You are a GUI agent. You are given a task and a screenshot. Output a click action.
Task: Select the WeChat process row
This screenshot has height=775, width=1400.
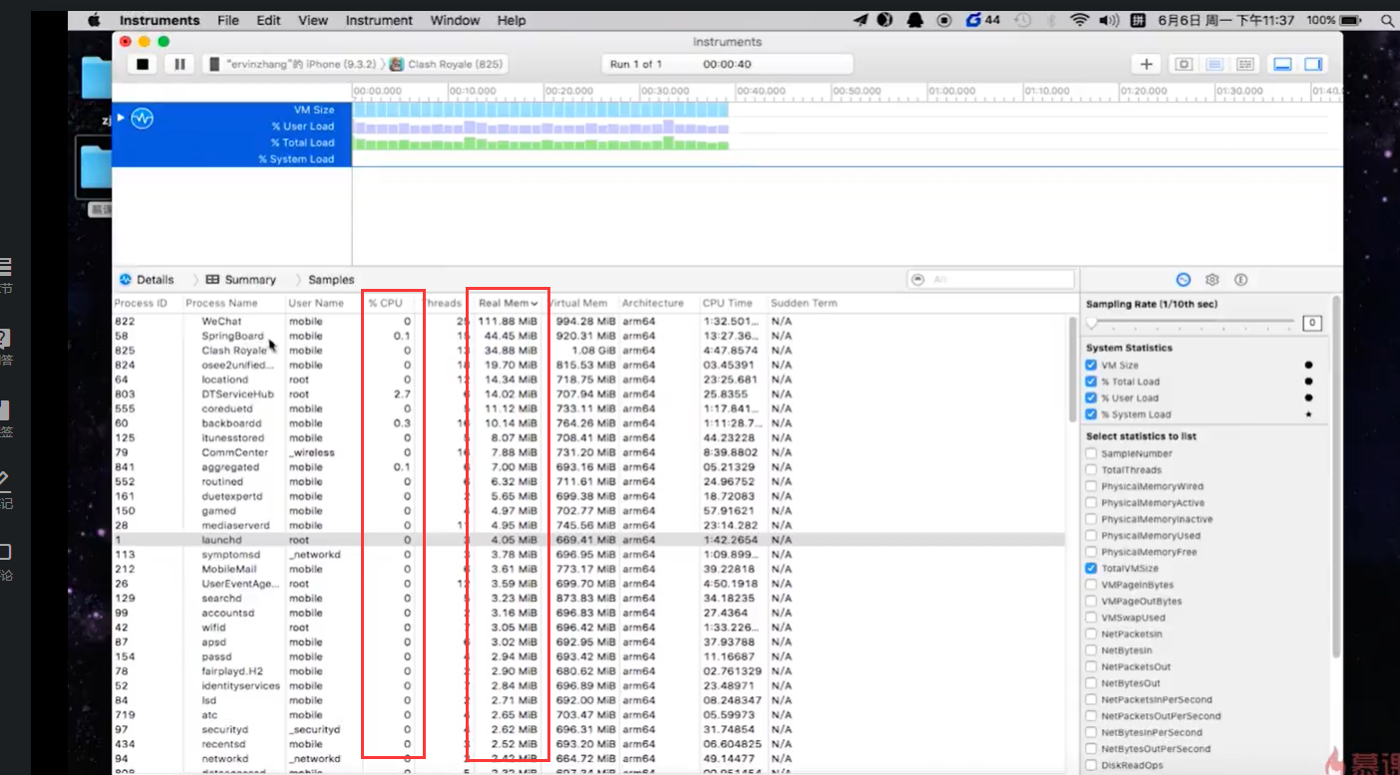(588, 321)
